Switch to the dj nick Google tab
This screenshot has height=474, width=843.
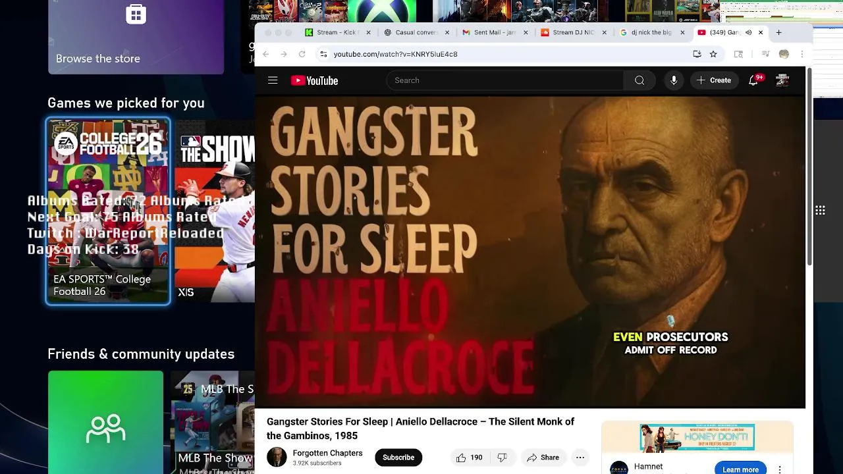(651, 32)
